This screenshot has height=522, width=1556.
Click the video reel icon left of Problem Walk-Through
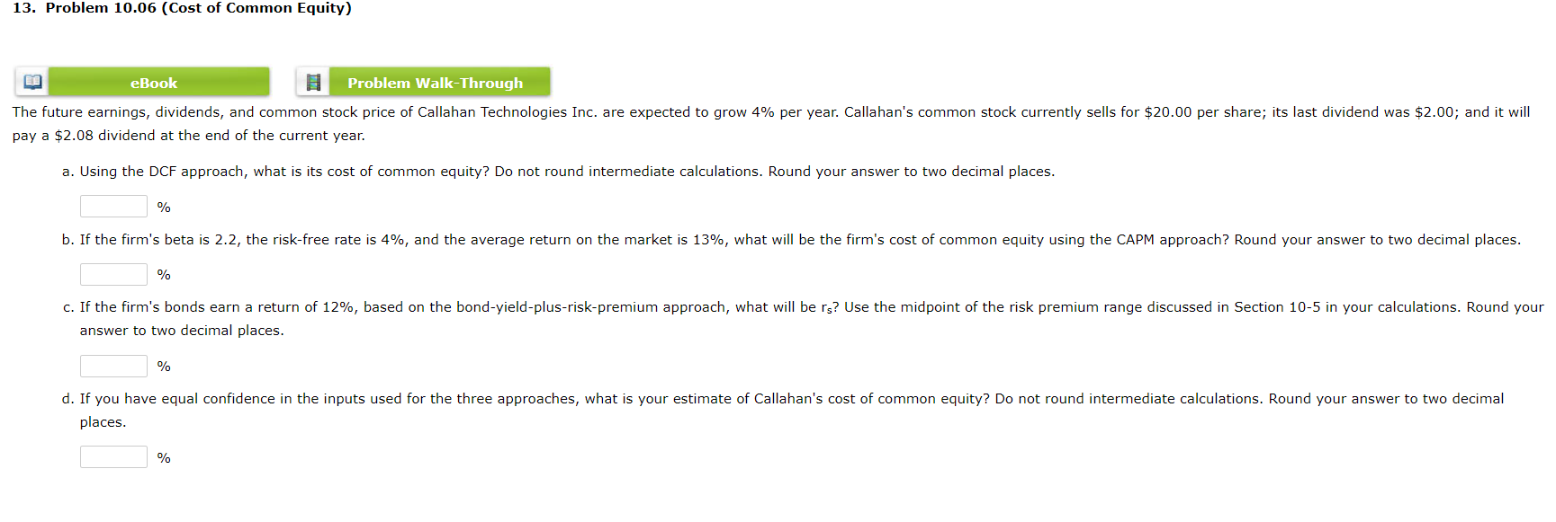click(x=313, y=82)
